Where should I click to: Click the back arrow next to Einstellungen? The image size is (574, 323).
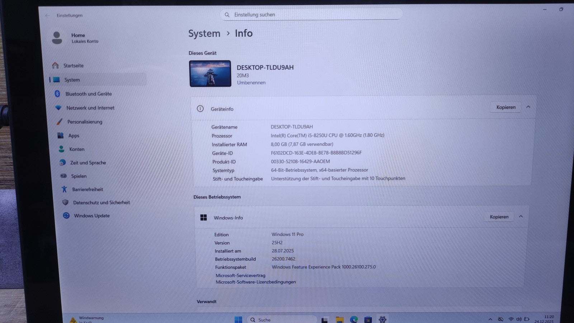point(47,15)
